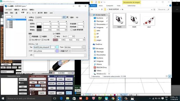Open the volume control in system tray

pos(159,98)
